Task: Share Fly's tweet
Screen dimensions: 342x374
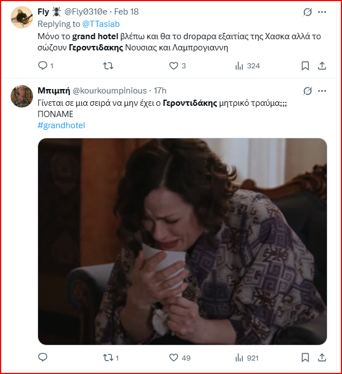Action: pyautogui.click(x=322, y=66)
